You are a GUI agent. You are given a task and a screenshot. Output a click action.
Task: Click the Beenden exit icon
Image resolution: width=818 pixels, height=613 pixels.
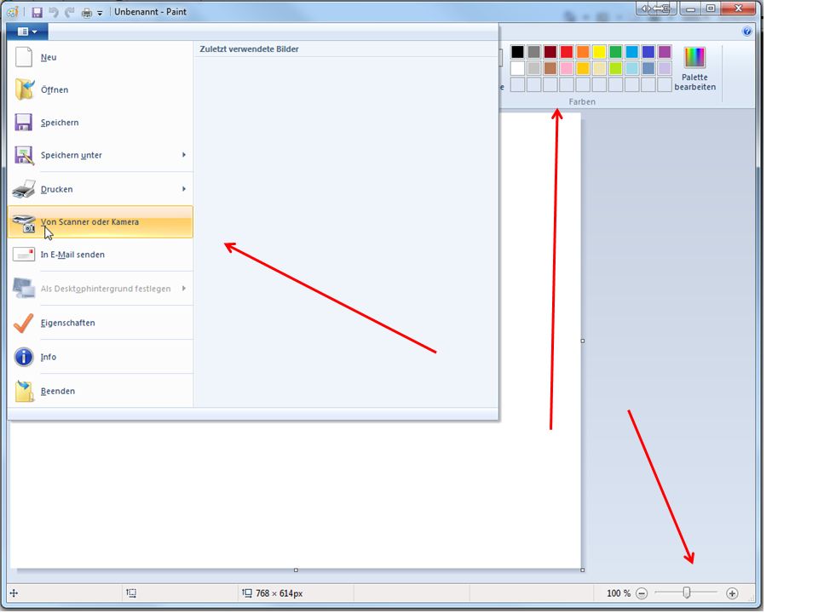coord(24,392)
